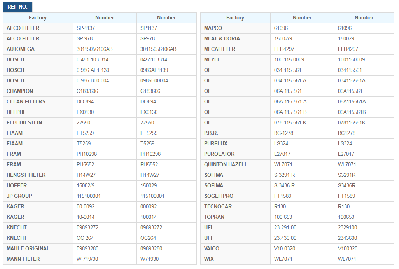Click the Factory header of the left table

pyautogui.click(x=38, y=18)
